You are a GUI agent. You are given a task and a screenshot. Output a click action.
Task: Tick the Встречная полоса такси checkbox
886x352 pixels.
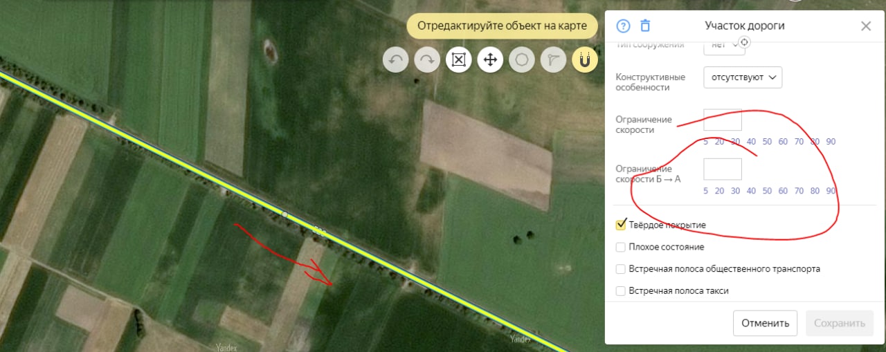[621, 291]
